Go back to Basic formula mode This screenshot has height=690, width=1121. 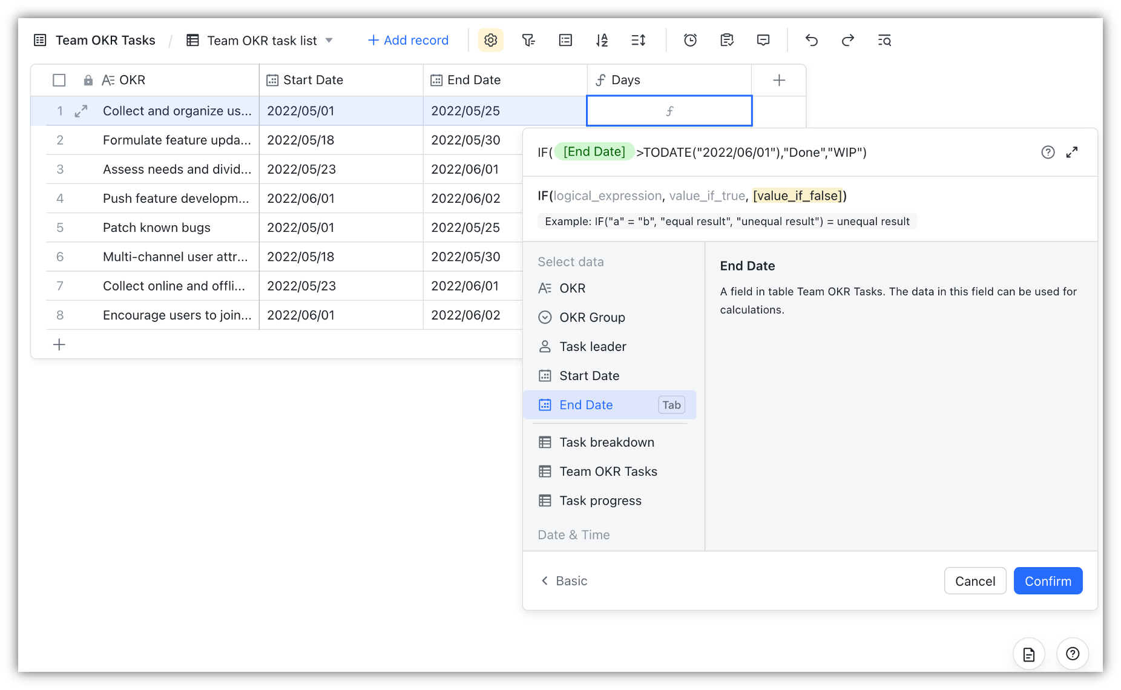[x=564, y=581]
